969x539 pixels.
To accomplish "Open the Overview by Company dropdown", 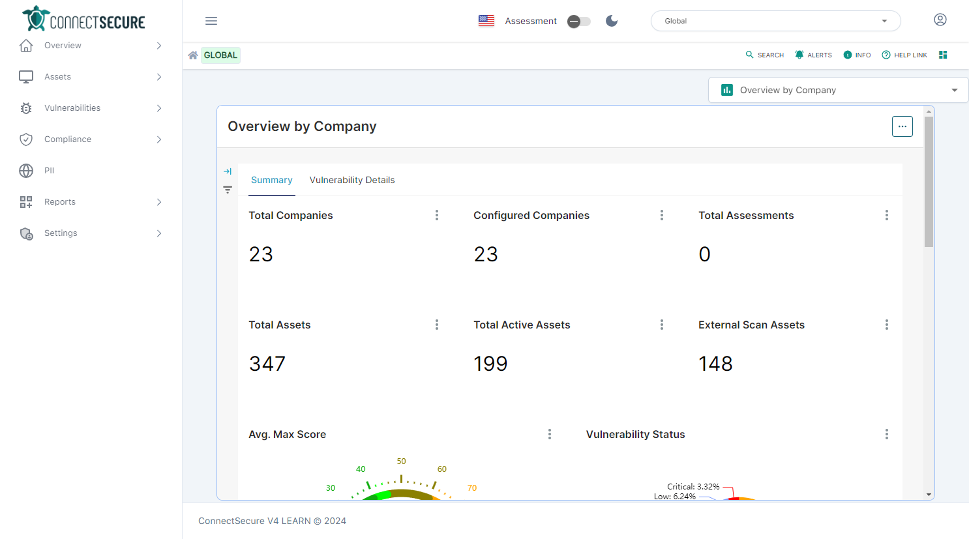I will [x=838, y=90].
